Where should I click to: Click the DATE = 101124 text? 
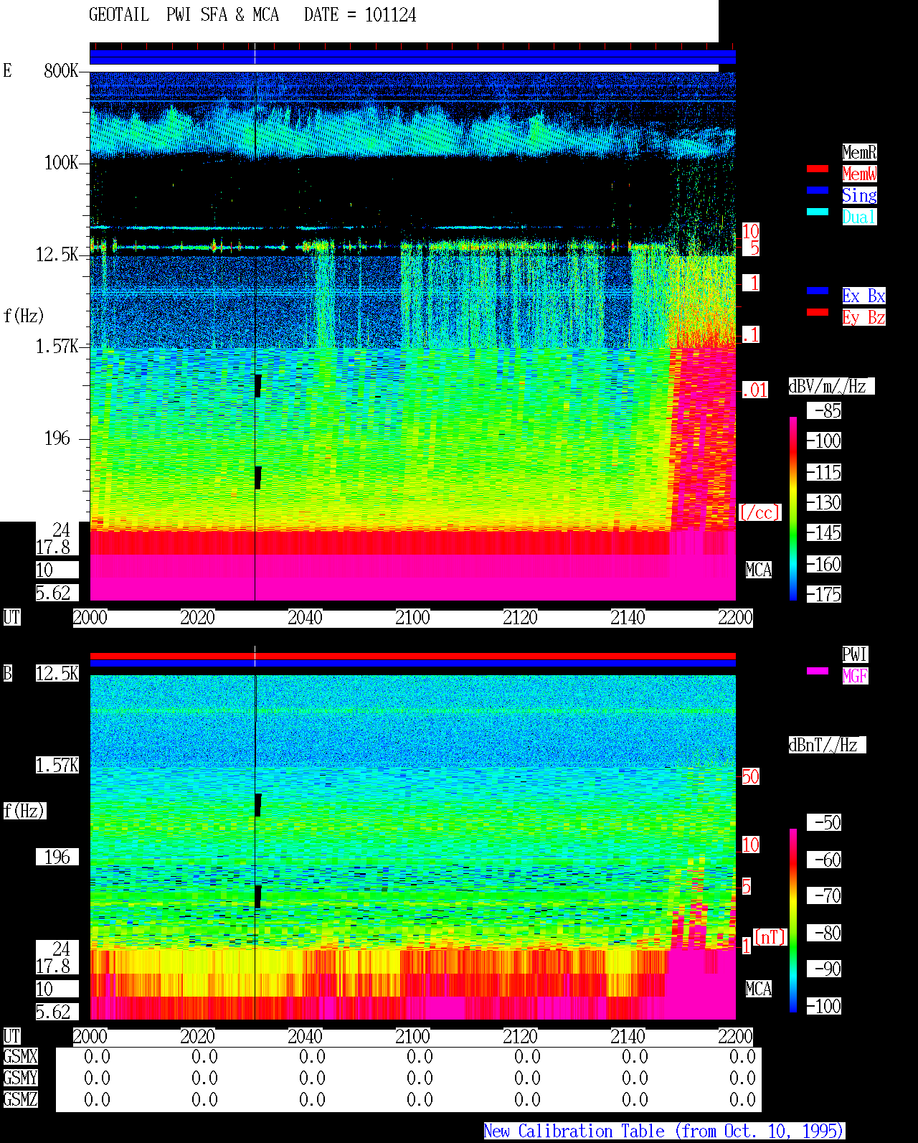click(360, 15)
